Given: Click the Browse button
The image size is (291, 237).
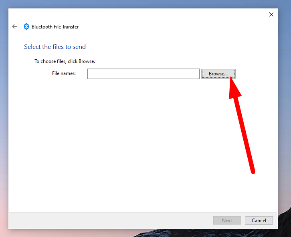Looking at the screenshot, I should (x=218, y=74).
